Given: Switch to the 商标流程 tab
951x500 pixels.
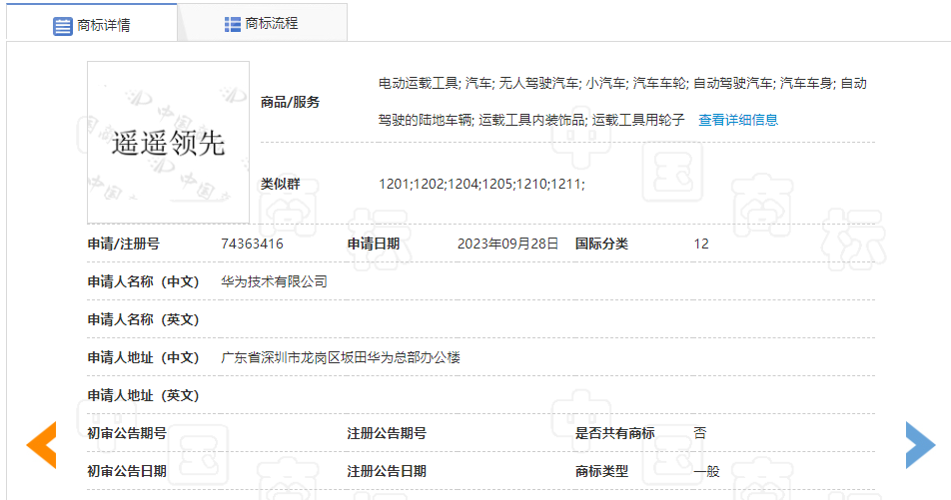Looking at the screenshot, I should point(262,23).
